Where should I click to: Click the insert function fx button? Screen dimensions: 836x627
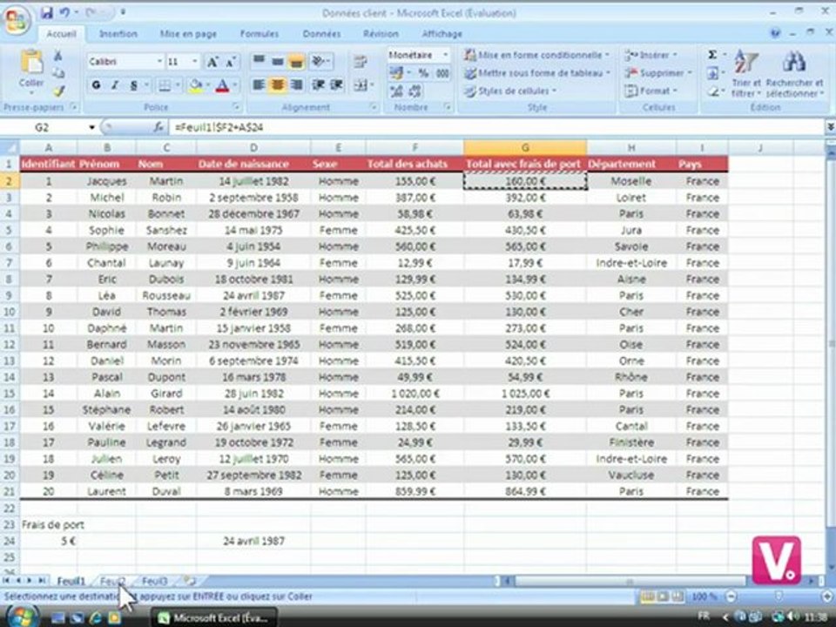coord(158,127)
